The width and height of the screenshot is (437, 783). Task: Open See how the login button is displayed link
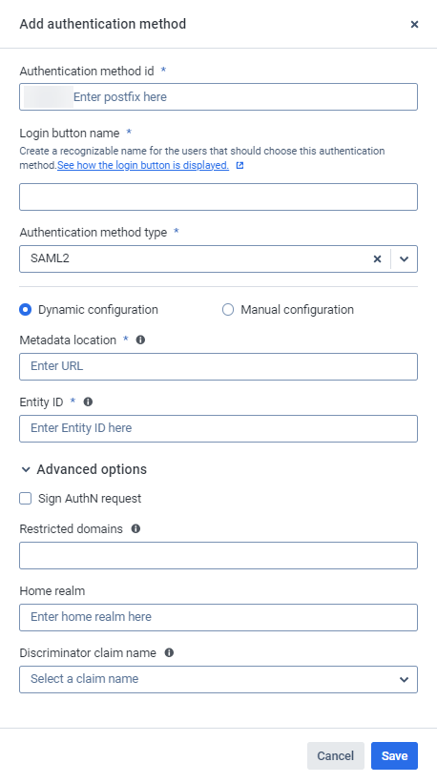[x=143, y=165]
